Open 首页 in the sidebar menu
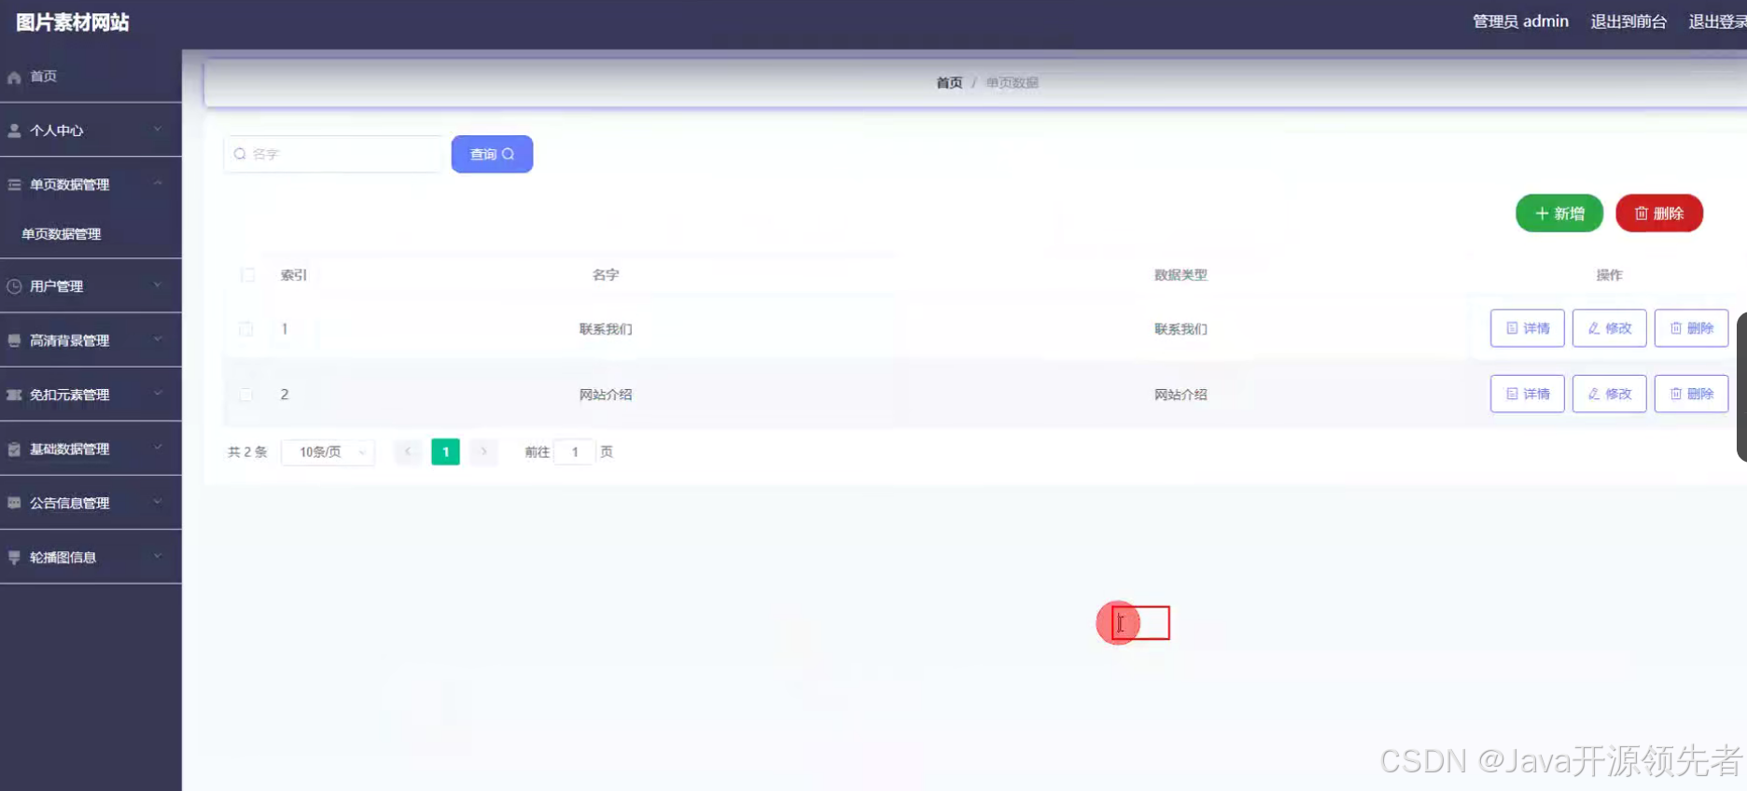Viewport: 1747px width, 791px height. (91, 76)
